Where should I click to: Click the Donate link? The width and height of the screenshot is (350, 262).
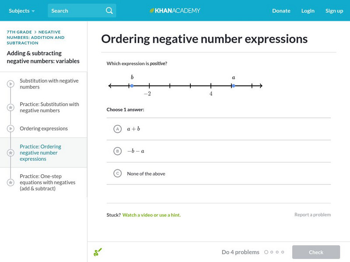pos(281,10)
